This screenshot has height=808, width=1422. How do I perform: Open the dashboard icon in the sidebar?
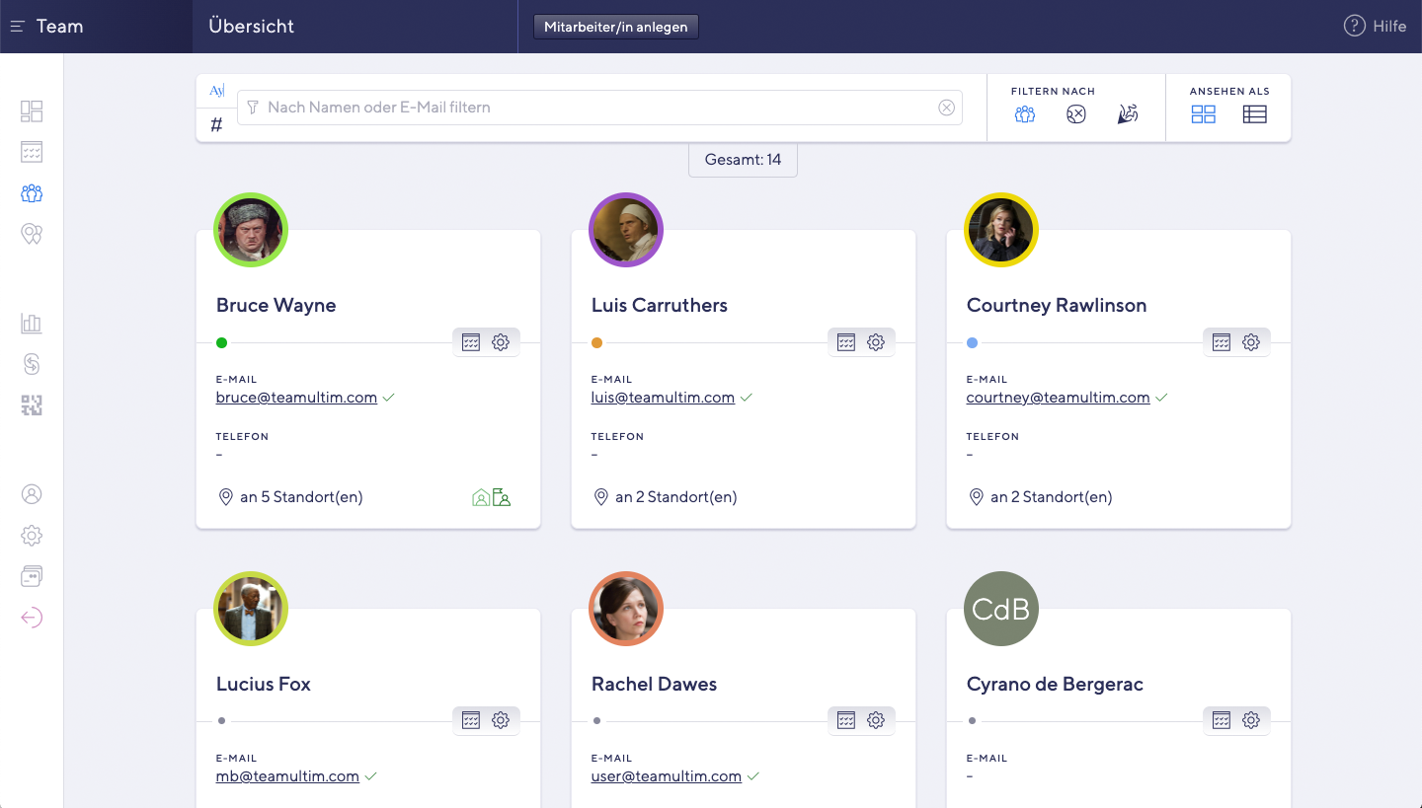pos(32,111)
